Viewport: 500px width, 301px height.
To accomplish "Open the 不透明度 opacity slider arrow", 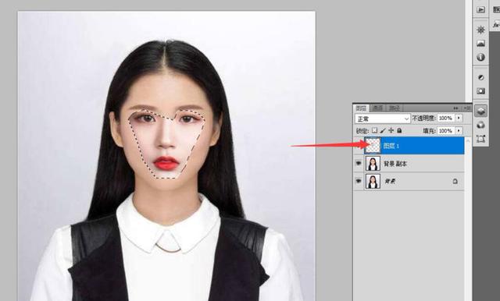I will (459, 118).
